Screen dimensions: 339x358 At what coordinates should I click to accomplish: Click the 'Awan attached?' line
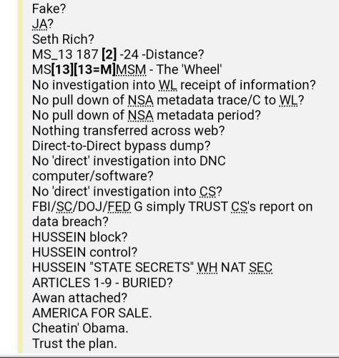(79, 298)
